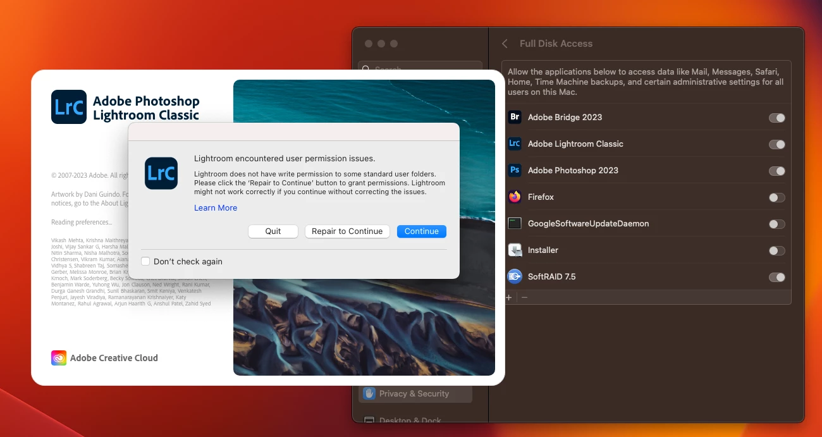
Task: Enable Firefox full disk access
Action: 776,197
